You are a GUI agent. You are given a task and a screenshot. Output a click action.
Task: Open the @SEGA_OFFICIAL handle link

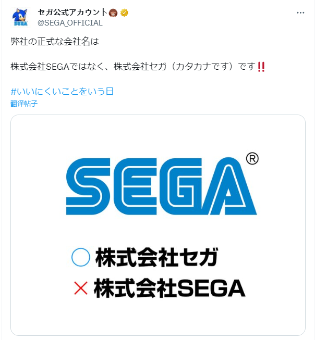click(70, 23)
